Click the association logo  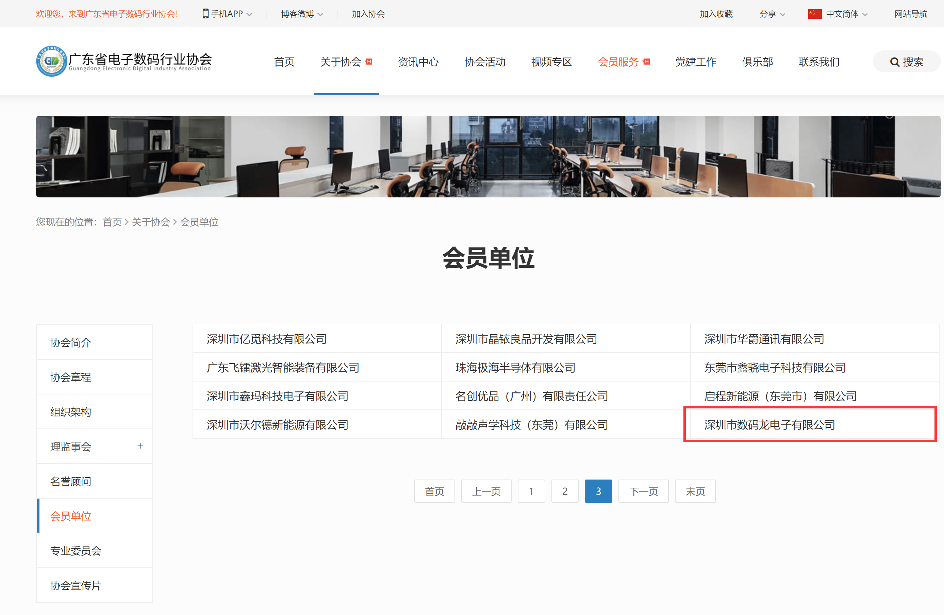[x=123, y=61]
